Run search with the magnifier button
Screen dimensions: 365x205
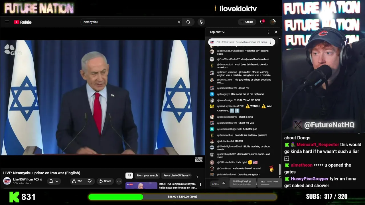click(188, 22)
